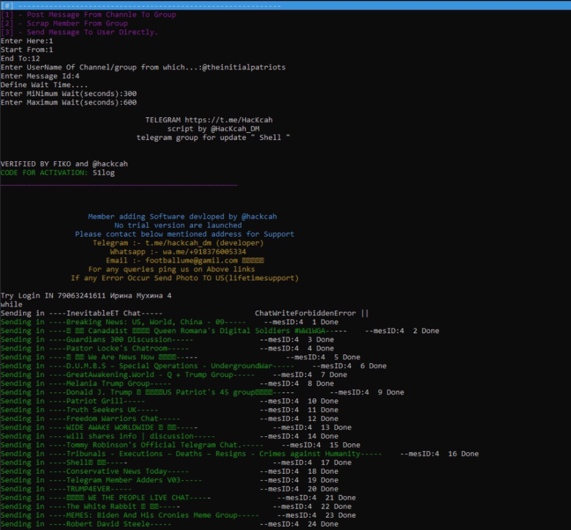Click the 'D.U.M.B.S - Special Operations' line
571x530 pixels.
click(x=194, y=366)
